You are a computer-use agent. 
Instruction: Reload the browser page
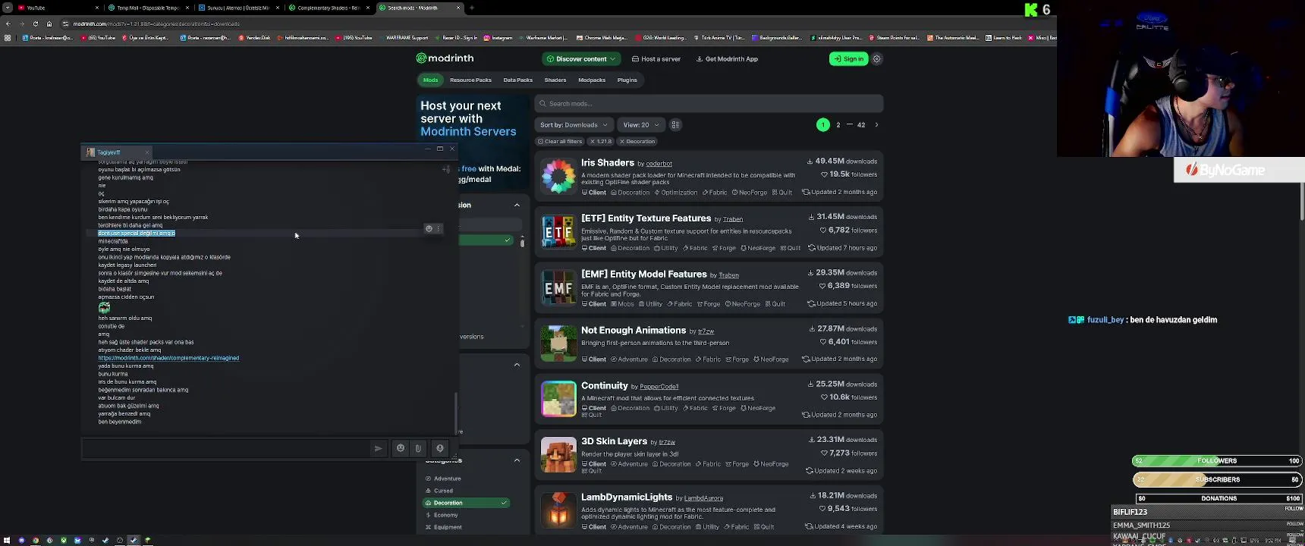point(35,24)
